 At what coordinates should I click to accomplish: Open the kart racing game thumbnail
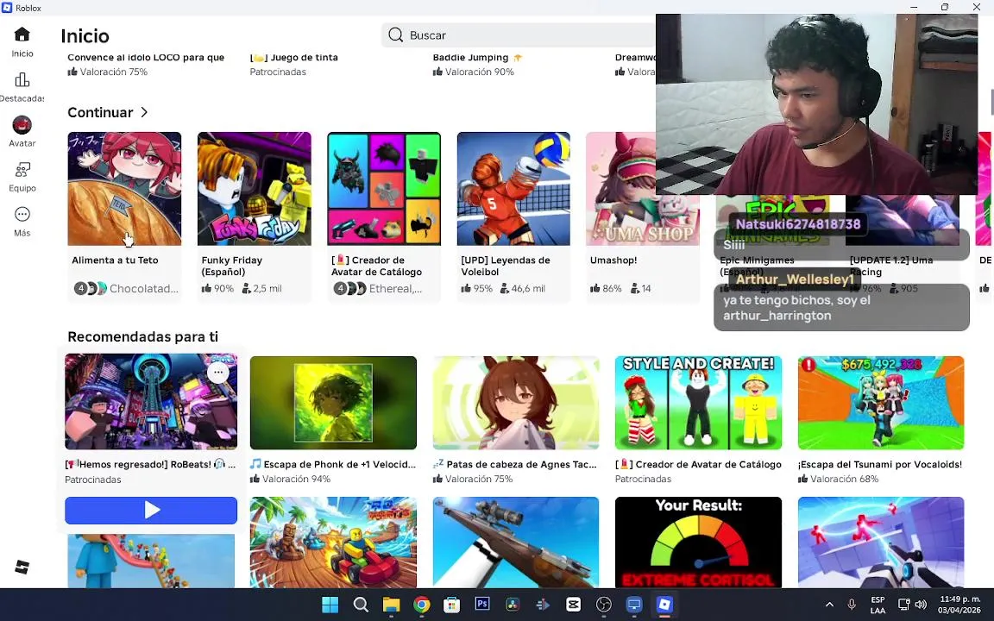point(333,543)
